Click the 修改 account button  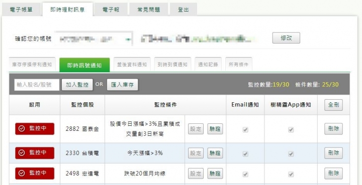[x=286, y=38]
